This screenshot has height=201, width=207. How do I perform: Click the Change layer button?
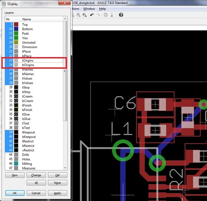(x=36, y=175)
